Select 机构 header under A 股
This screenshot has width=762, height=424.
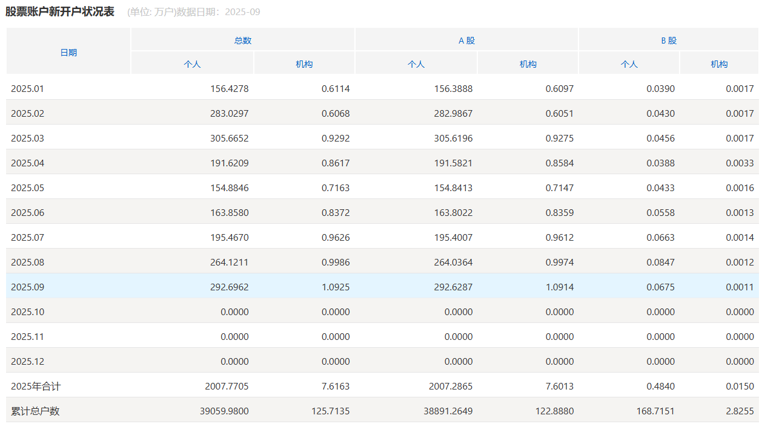pos(528,64)
